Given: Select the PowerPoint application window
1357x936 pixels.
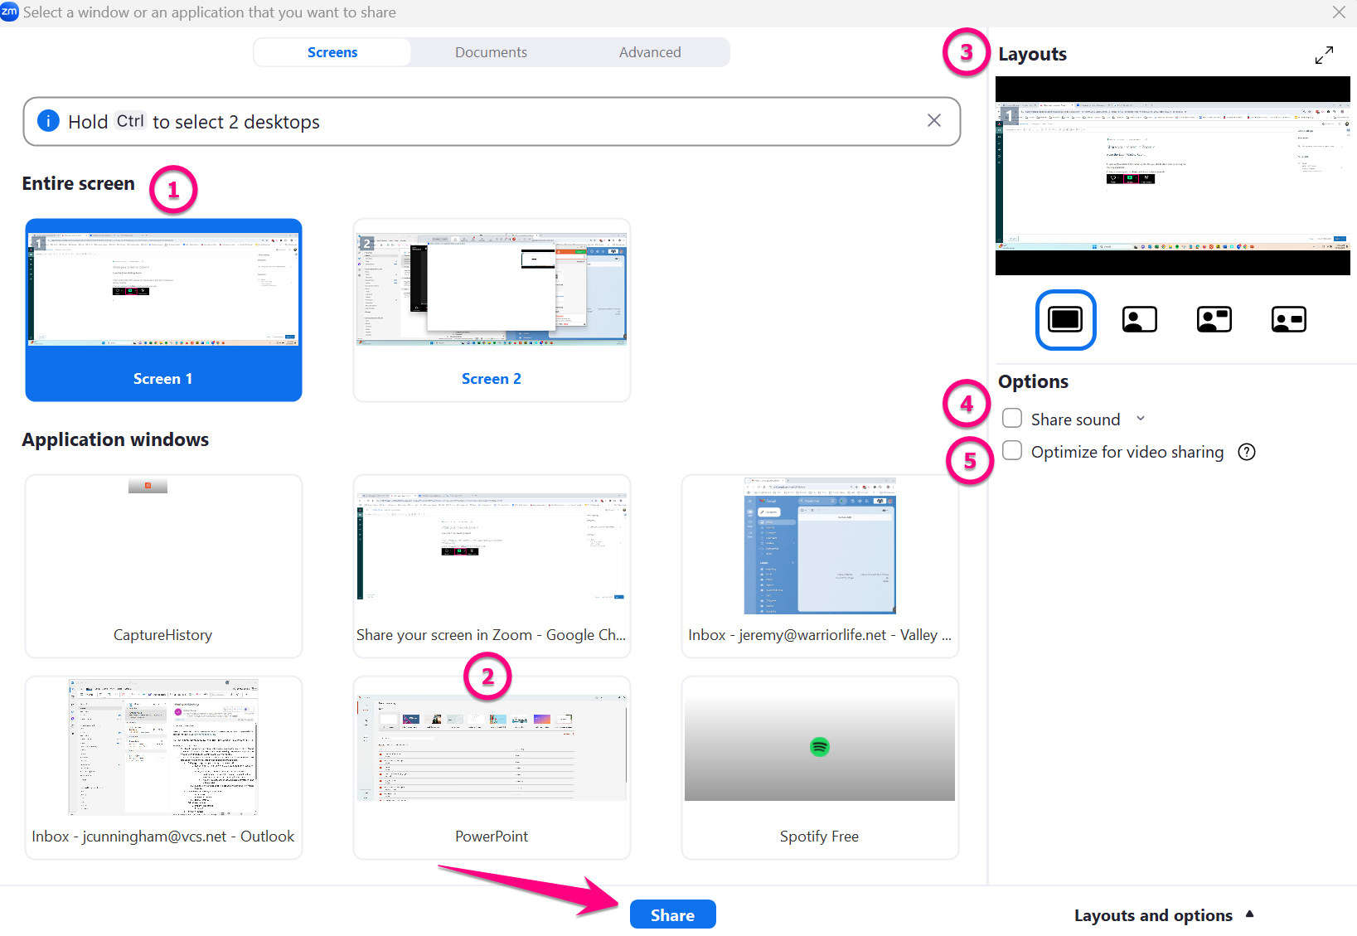Looking at the screenshot, I should 492,767.
